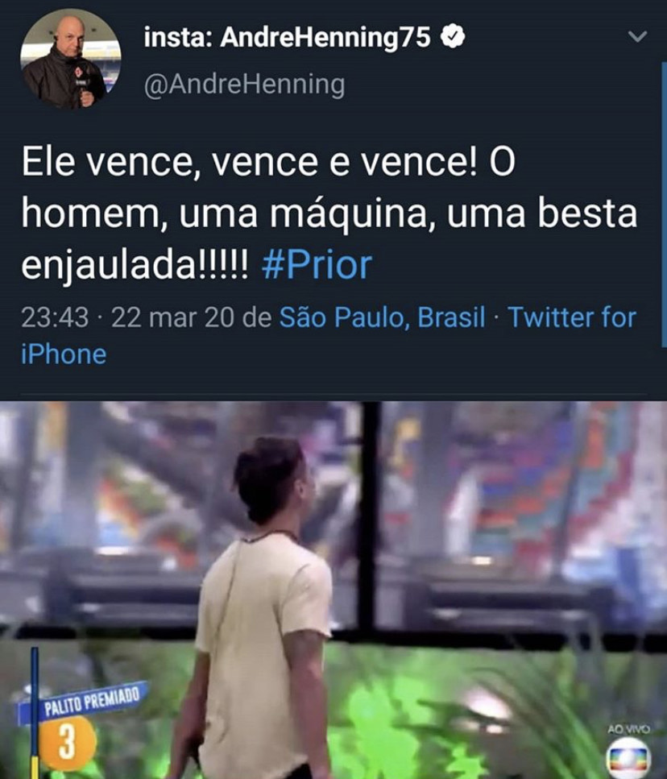Expand the tweet options chevron
This screenshot has height=779, width=667.
tap(636, 37)
